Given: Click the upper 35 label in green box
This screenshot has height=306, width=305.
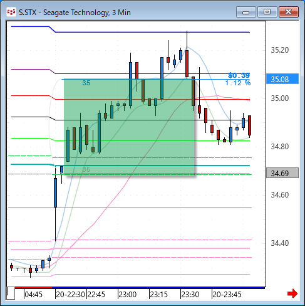Looking at the screenshot, I should tap(86, 83).
